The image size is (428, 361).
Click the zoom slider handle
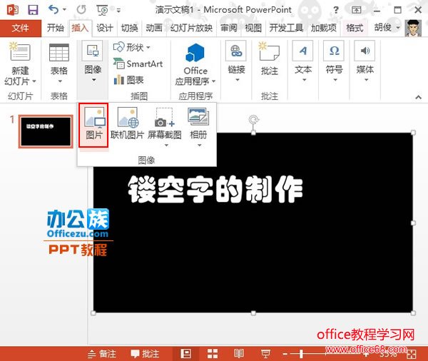click(301, 354)
